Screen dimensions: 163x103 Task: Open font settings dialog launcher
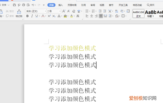click(82, 19)
